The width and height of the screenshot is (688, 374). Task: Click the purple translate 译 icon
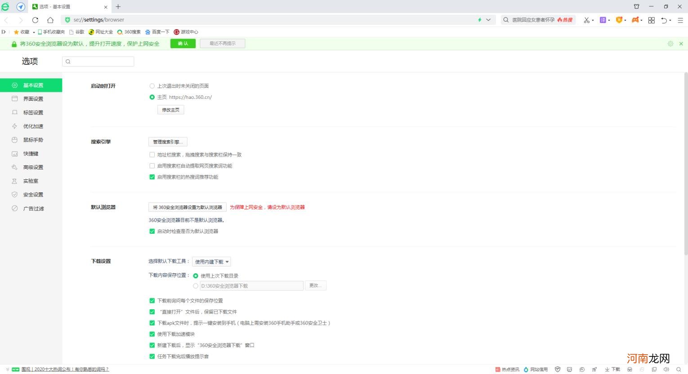[x=603, y=20]
